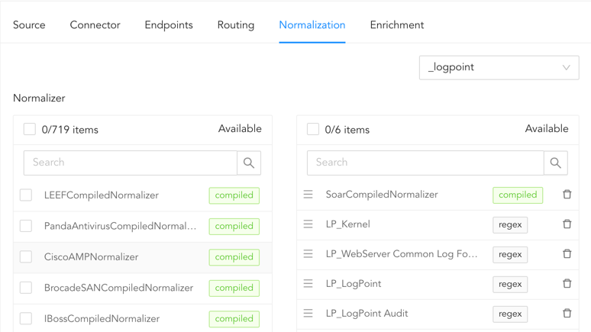Check the LEEFCompiledNormalizer checkbox
Viewport: 591px width, 332px height.
coord(26,195)
